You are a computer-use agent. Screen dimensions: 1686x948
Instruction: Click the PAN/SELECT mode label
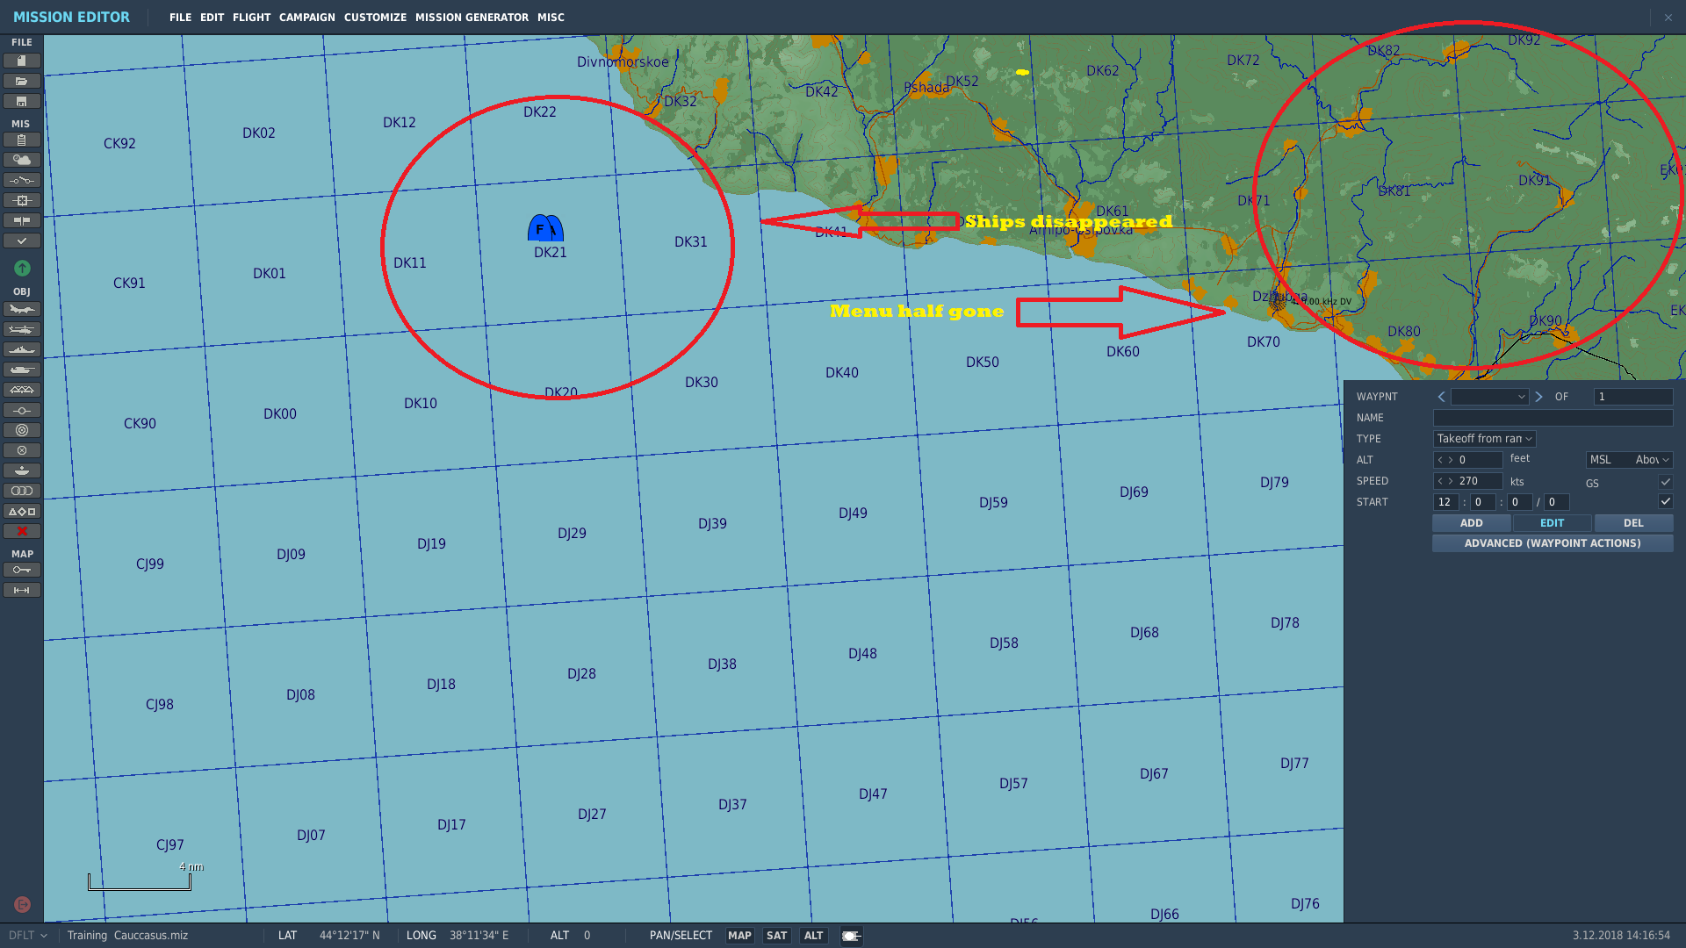[681, 936]
